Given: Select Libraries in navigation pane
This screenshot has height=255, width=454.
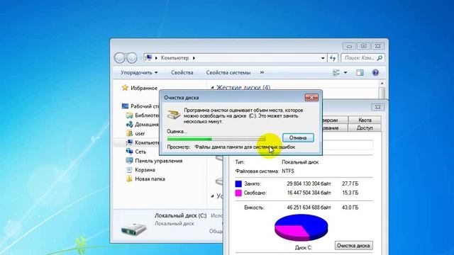Looking at the screenshot, I should 147,115.
